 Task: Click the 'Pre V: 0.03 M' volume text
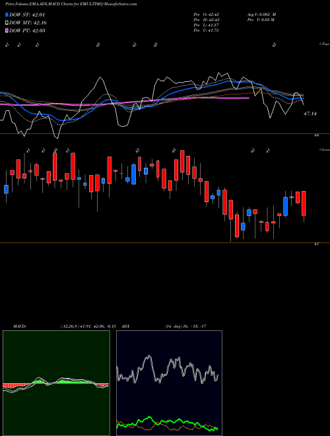pos(261,20)
